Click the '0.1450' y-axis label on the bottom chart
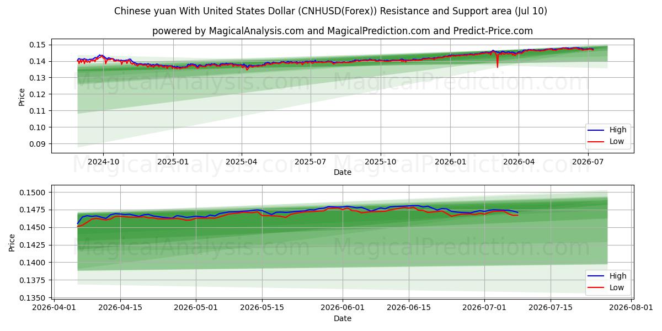662x331 pixels. (x=33, y=227)
